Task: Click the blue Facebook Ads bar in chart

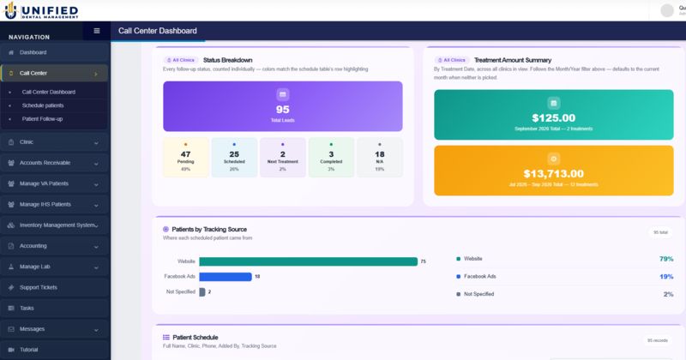Action: pos(226,277)
